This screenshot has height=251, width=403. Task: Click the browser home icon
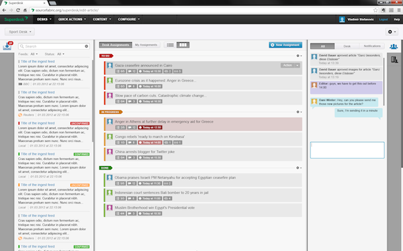click(25, 10)
